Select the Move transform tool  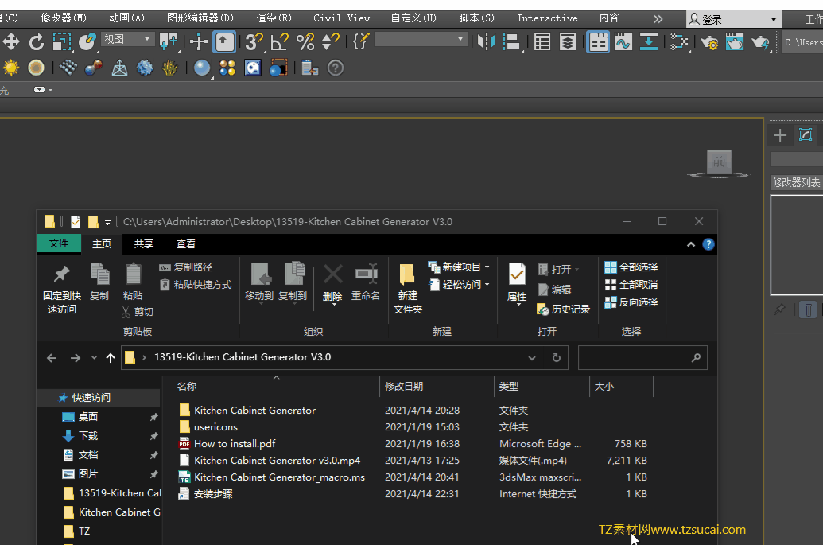[11, 41]
